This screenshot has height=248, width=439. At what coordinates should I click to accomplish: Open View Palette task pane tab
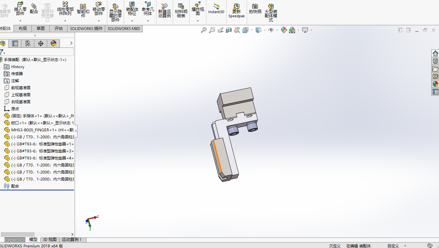pyautogui.click(x=435, y=76)
